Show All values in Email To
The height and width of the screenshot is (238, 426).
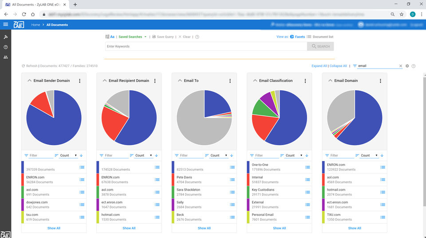pos(204,228)
